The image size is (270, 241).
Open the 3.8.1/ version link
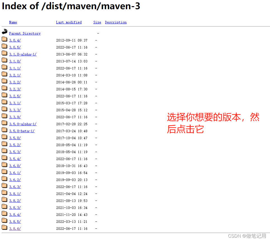[15, 194]
